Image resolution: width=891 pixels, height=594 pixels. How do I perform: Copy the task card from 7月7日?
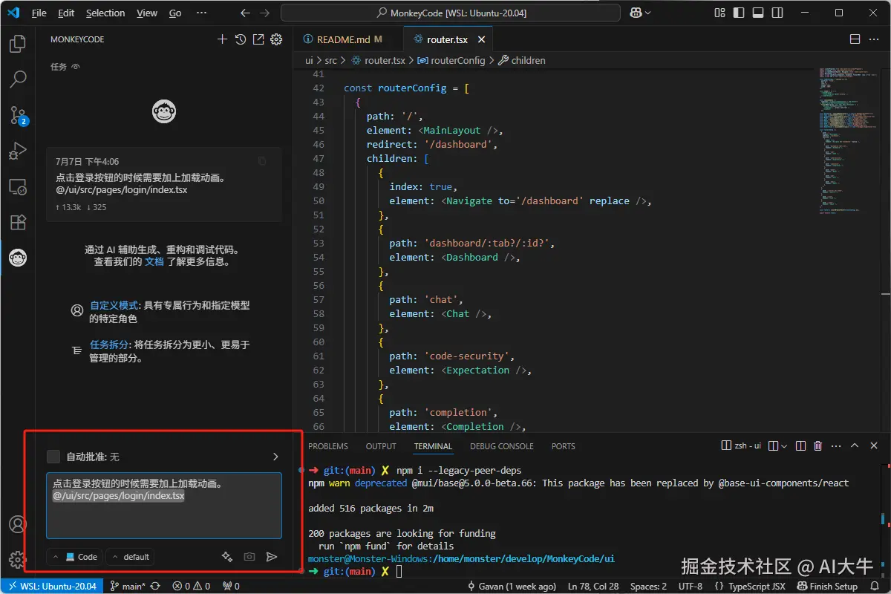pyautogui.click(x=262, y=161)
